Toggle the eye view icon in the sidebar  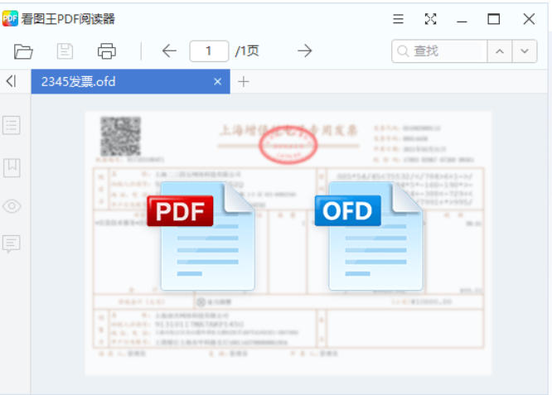coord(12,206)
